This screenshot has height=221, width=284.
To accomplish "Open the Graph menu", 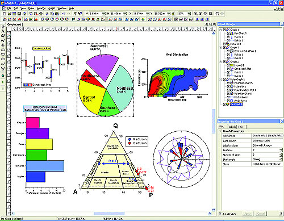I will 52,9.
